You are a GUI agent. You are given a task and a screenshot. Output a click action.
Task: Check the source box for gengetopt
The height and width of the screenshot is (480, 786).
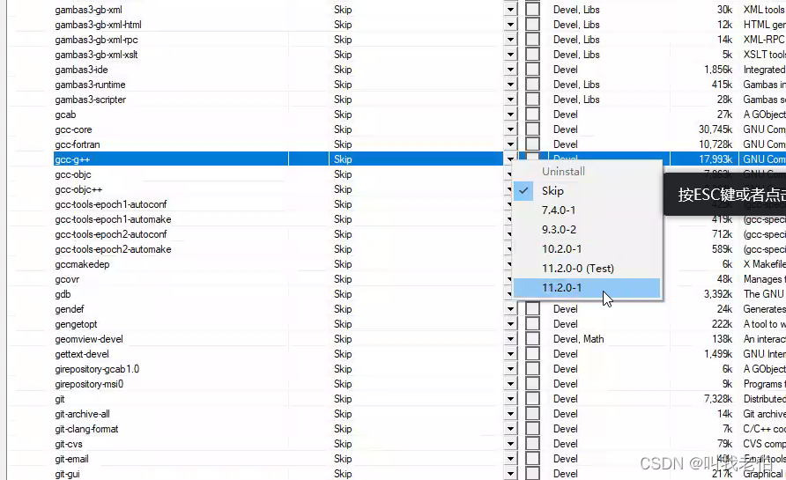532,324
